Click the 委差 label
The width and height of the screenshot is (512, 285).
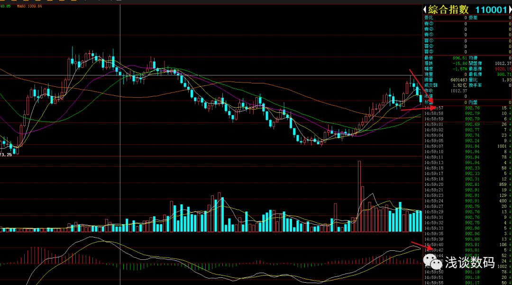473,18
